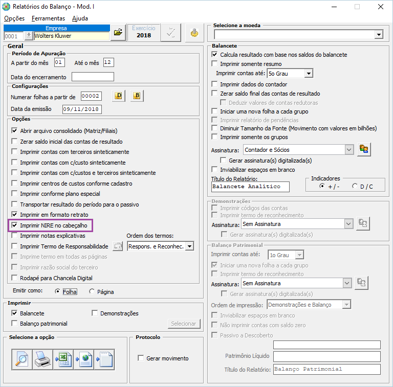Click the checkmark confirm icon next to Exercício

pos(171,33)
